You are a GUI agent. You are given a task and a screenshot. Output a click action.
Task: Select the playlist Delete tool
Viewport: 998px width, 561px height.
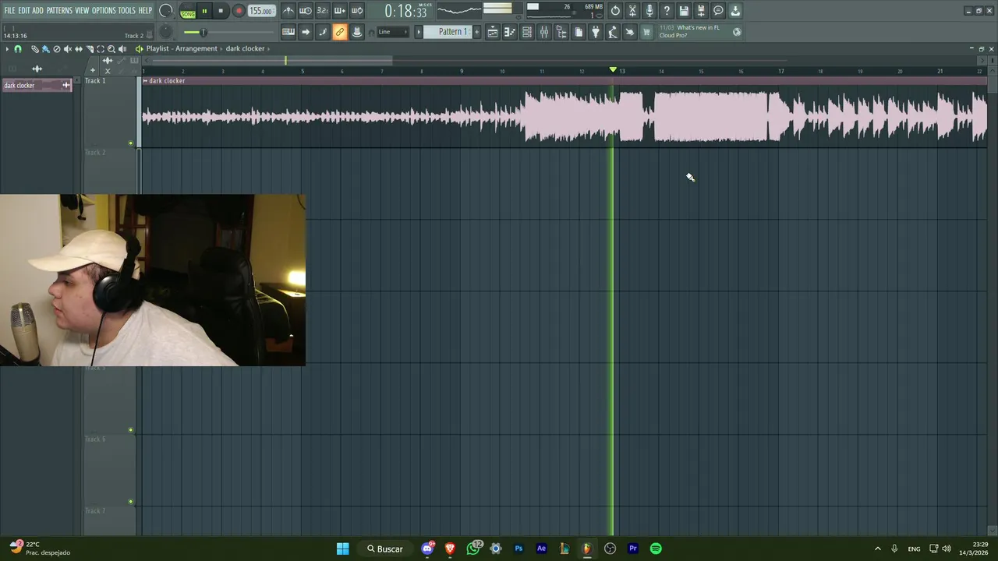(x=56, y=49)
